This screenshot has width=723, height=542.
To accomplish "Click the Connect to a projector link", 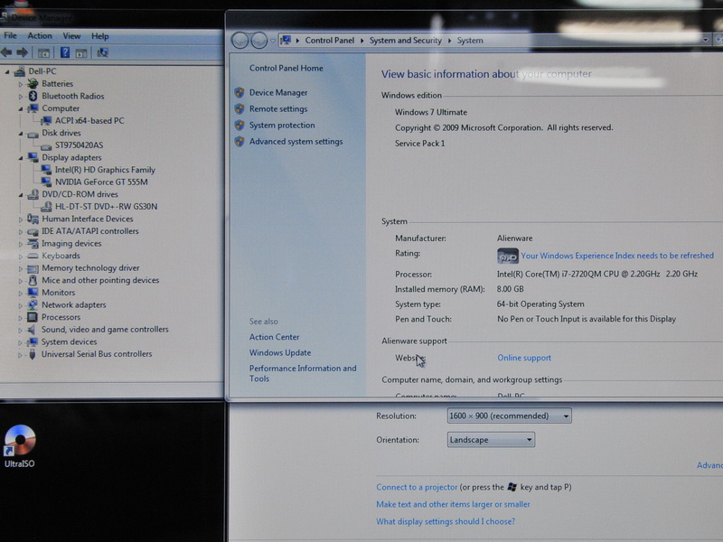I will (417, 487).
